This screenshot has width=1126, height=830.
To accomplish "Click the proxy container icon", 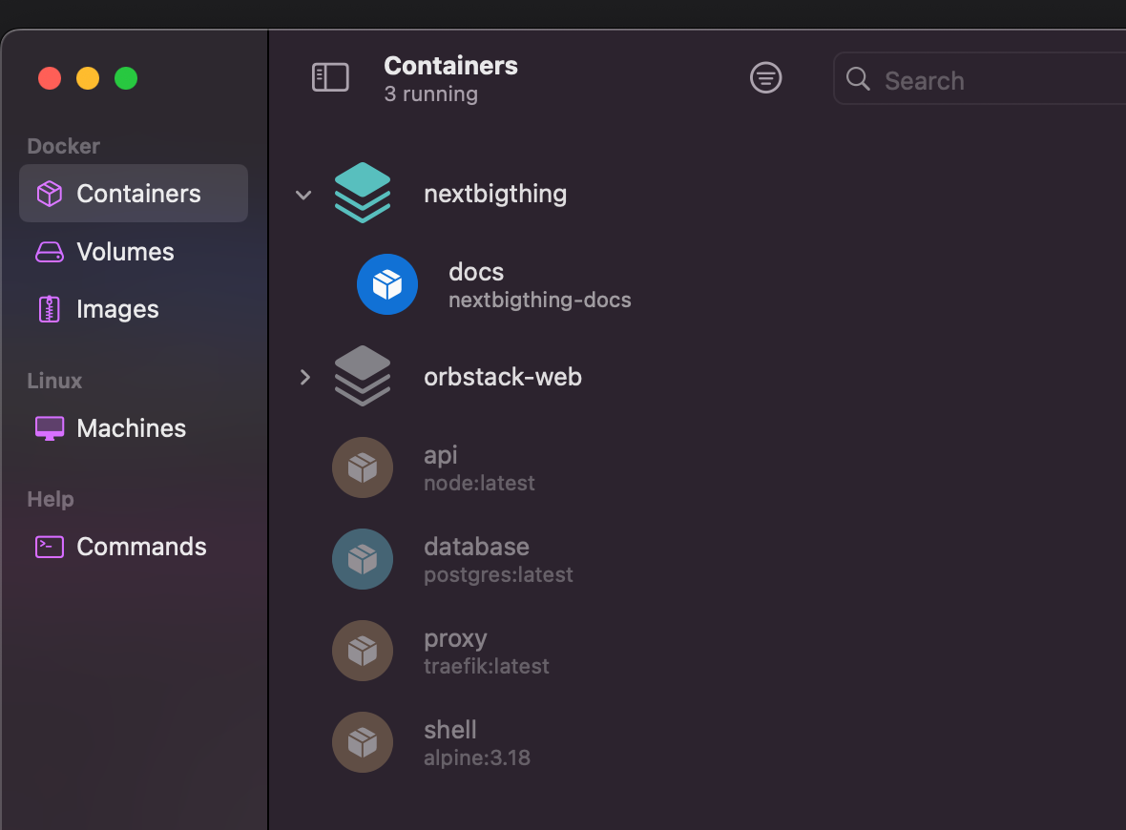I will pyautogui.click(x=363, y=651).
